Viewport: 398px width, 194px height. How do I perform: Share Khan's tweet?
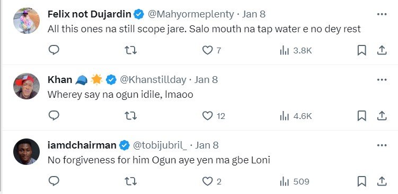point(382,116)
